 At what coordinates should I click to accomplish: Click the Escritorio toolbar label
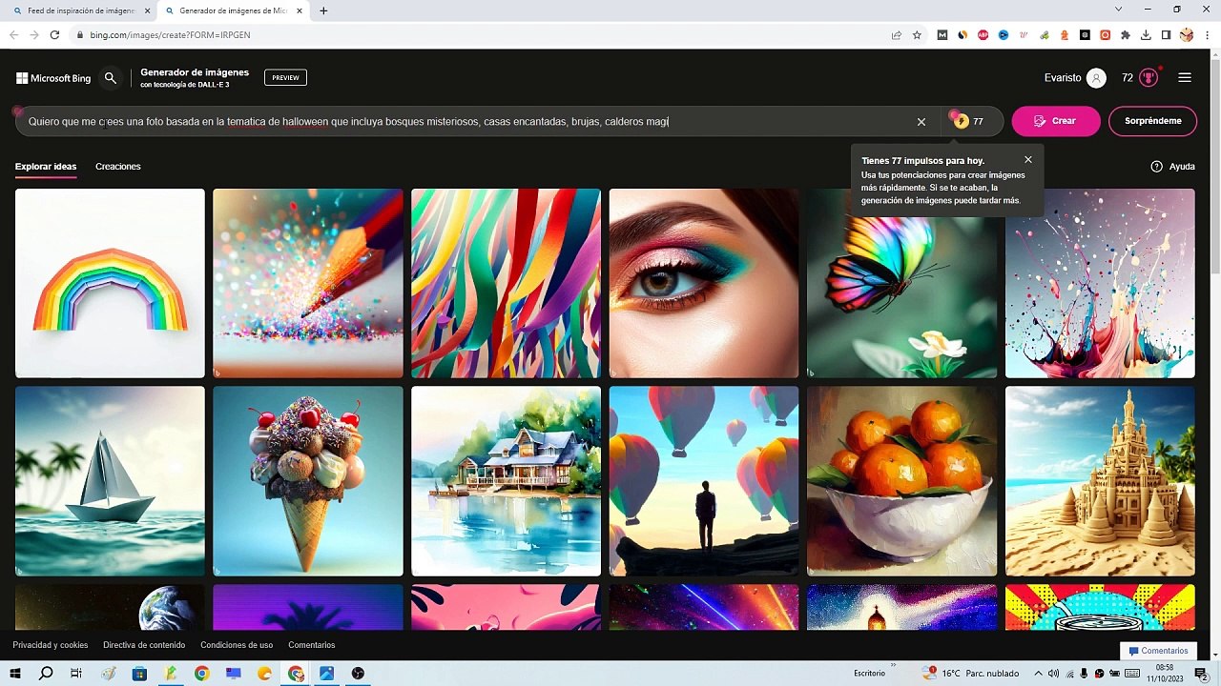(x=869, y=674)
